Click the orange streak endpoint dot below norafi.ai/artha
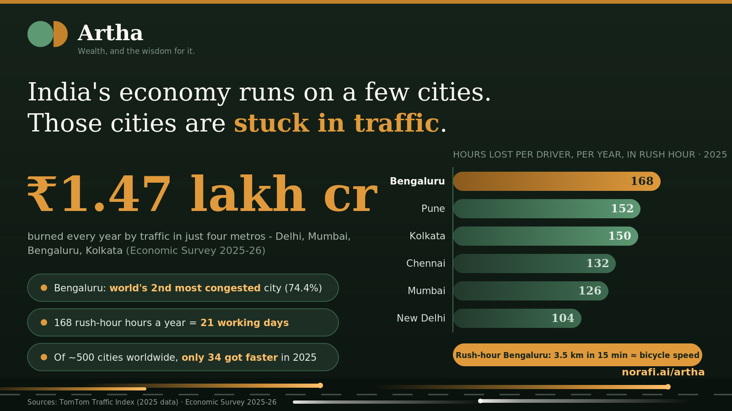This screenshot has height=411, width=732. [x=668, y=387]
